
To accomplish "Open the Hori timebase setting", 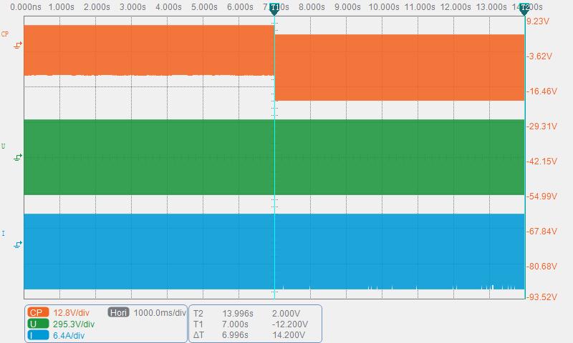I will coord(118,312).
